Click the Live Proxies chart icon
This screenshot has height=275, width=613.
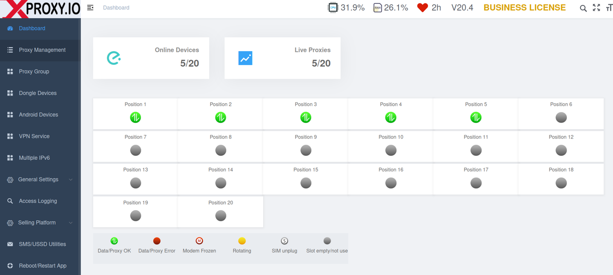(x=245, y=58)
